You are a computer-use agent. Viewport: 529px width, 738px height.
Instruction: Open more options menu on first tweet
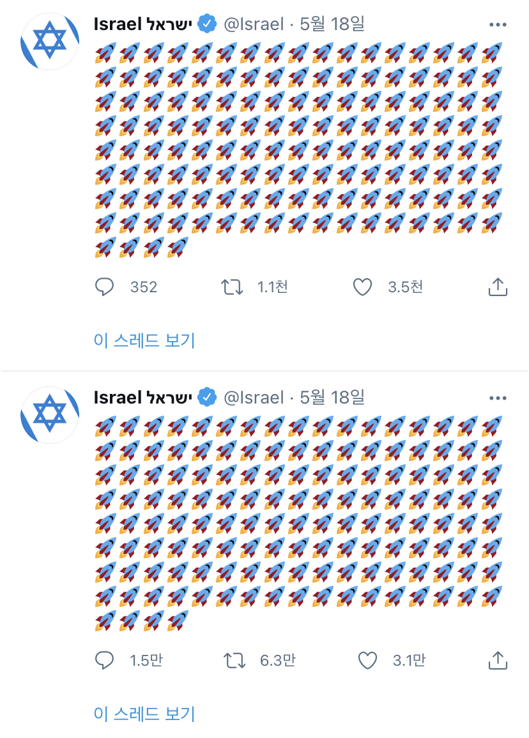click(x=498, y=24)
